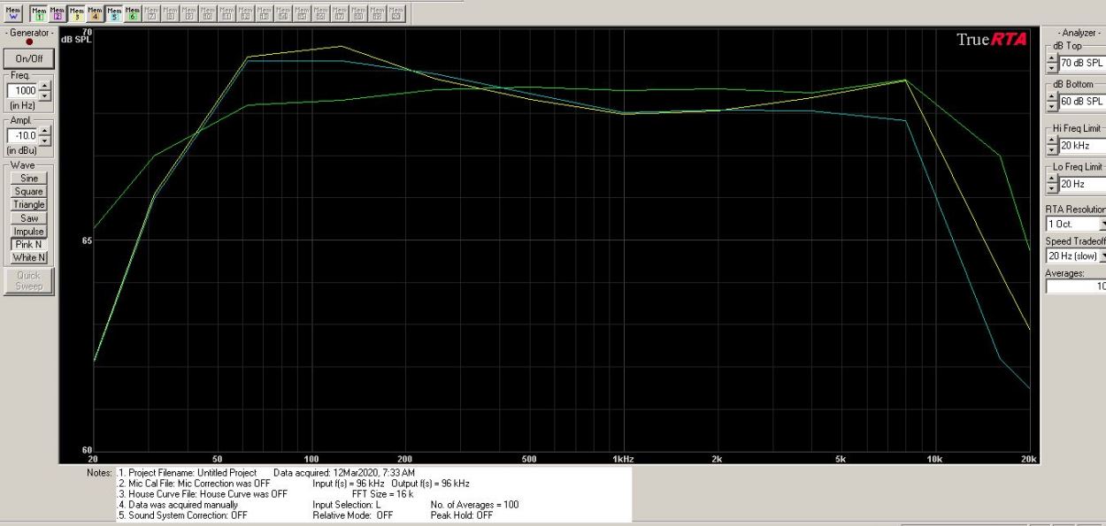Decrease generator Ampl with down arrow
Viewport: 1106px width, 526px height.
pyautogui.click(x=45, y=140)
